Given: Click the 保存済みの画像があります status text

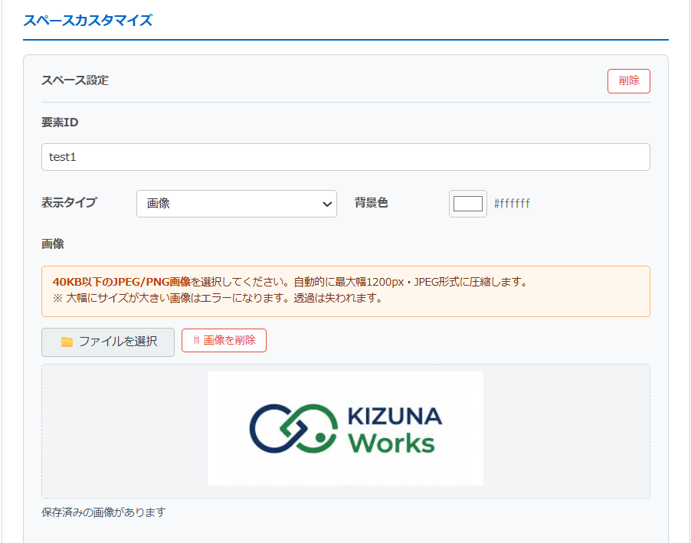Looking at the screenshot, I should tap(103, 512).
